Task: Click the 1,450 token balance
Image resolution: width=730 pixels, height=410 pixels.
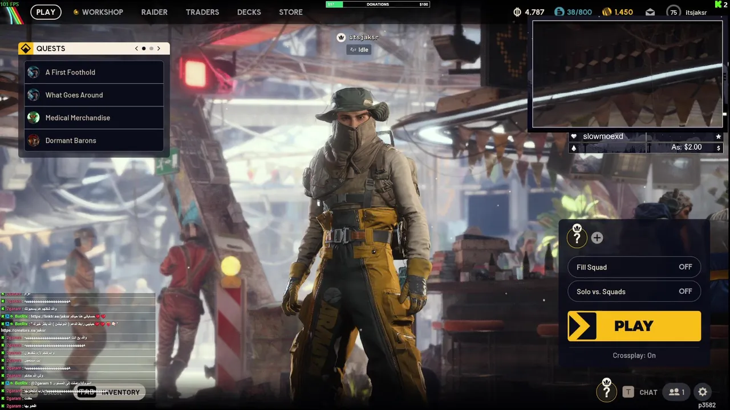Action: pyautogui.click(x=623, y=12)
